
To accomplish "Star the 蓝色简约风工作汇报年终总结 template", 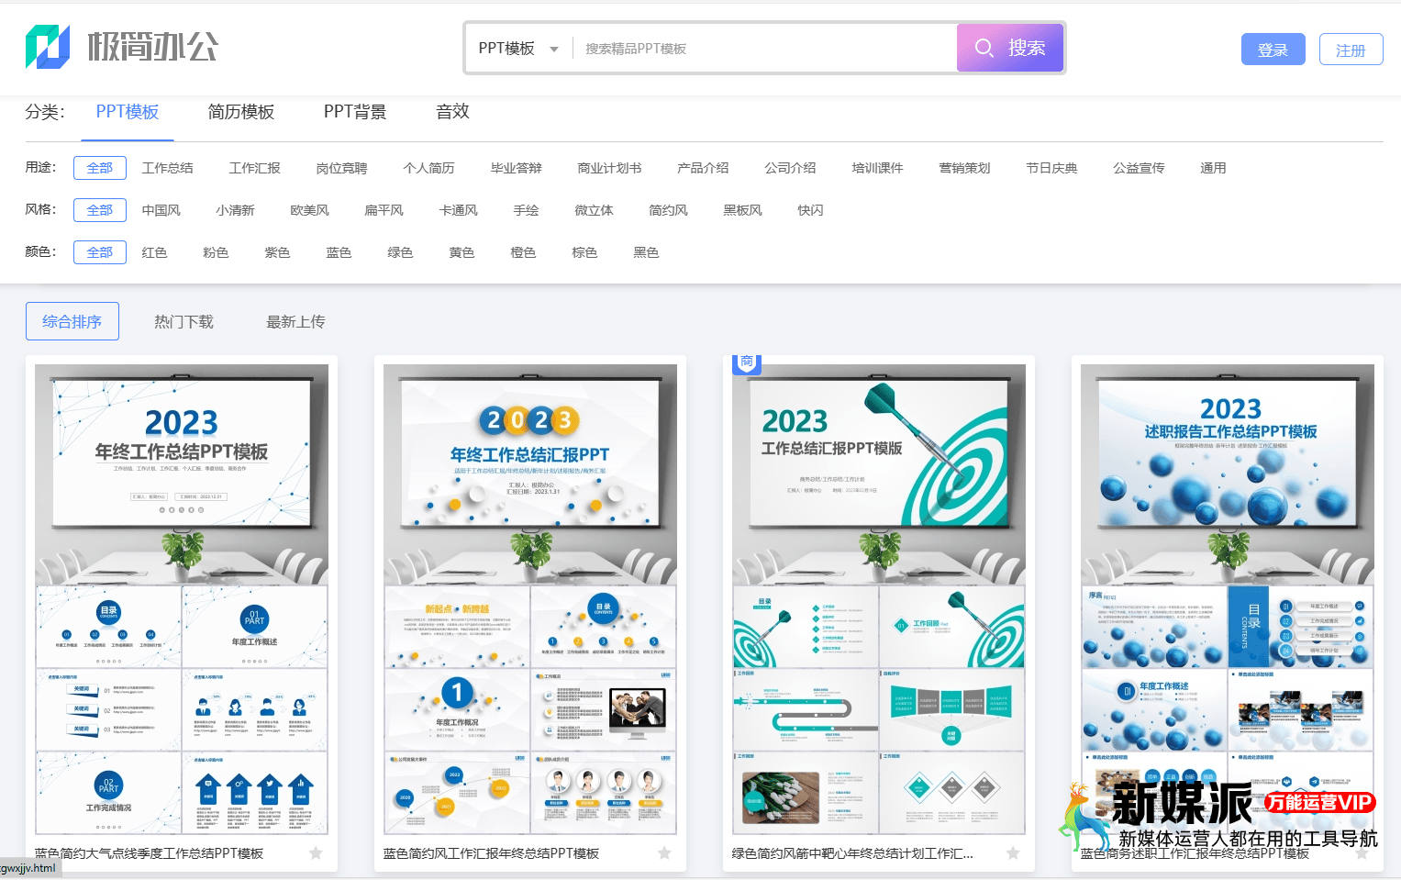I will click(x=664, y=853).
